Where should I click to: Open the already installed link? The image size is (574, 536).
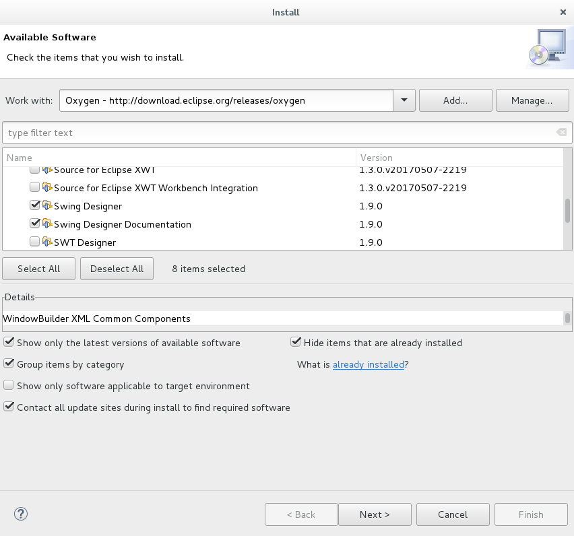(x=369, y=364)
